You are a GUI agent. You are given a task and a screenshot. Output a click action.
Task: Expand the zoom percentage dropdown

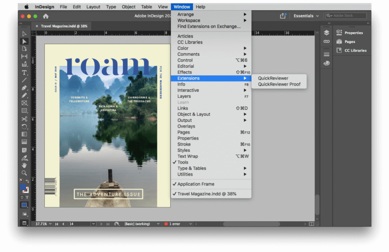(50, 224)
